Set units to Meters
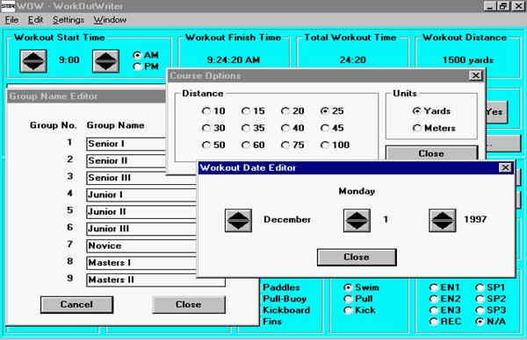Screen dimensions: 527x340 pyautogui.click(x=434, y=128)
